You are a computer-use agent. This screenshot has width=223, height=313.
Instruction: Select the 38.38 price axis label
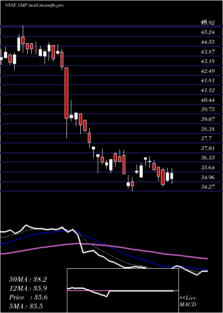click(208, 129)
